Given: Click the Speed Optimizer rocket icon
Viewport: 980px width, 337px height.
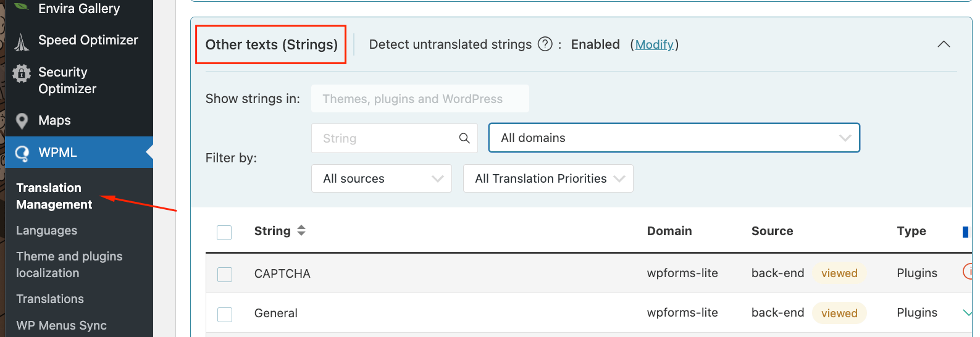Looking at the screenshot, I should 22,41.
